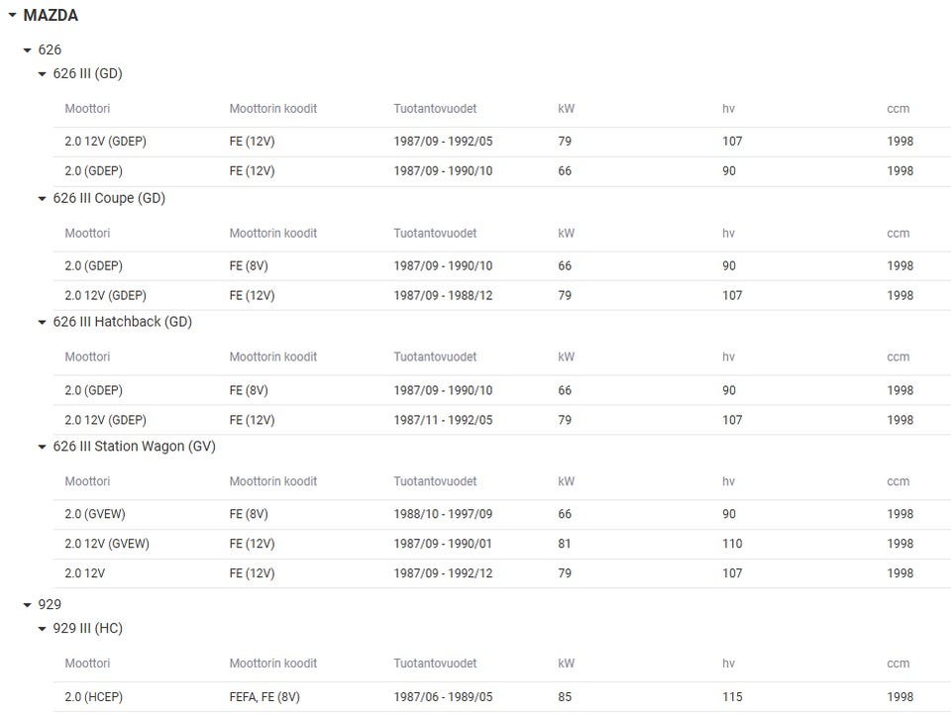This screenshot has height=715, width=951.
Task: Select the 626 III Coupe (GD) label
Action: (109, 198)
